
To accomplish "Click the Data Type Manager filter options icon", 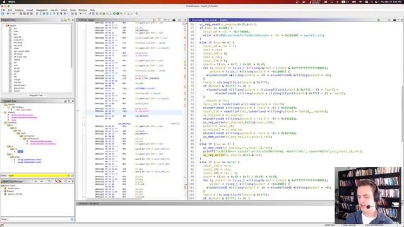I will point(72,219).
